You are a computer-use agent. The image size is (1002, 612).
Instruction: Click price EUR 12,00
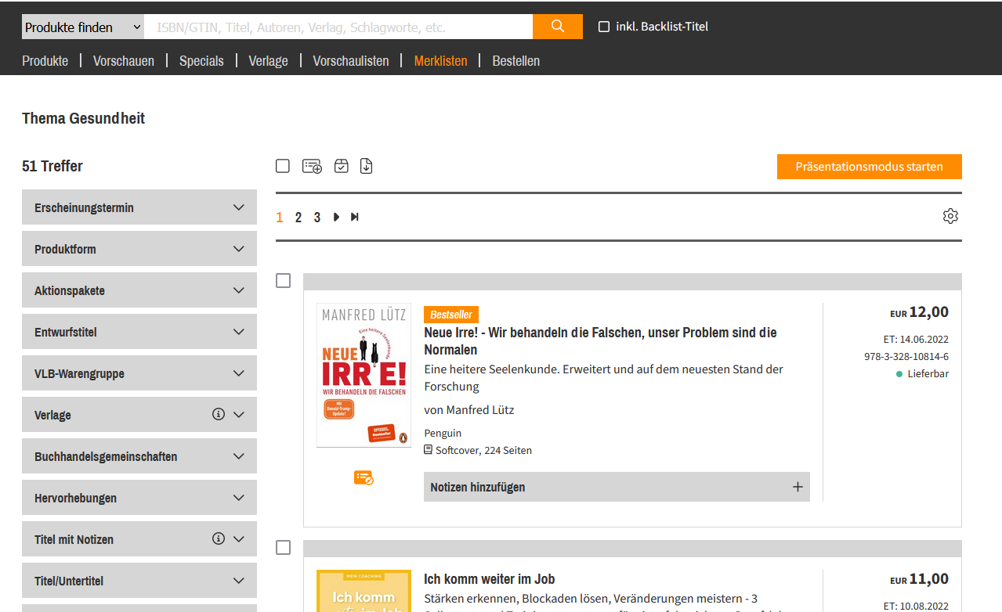(x=919, y=312)
